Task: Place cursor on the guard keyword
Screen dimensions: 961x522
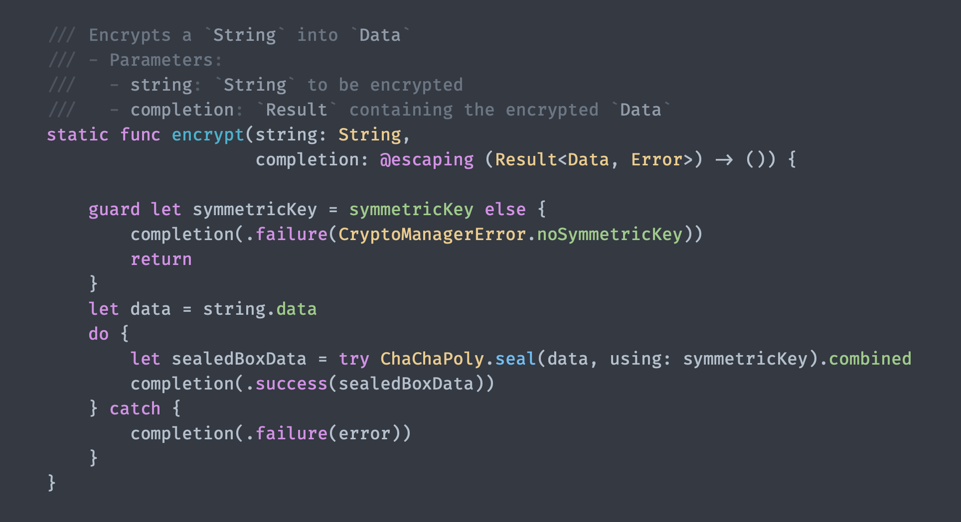Action: (x=114, y=210)
